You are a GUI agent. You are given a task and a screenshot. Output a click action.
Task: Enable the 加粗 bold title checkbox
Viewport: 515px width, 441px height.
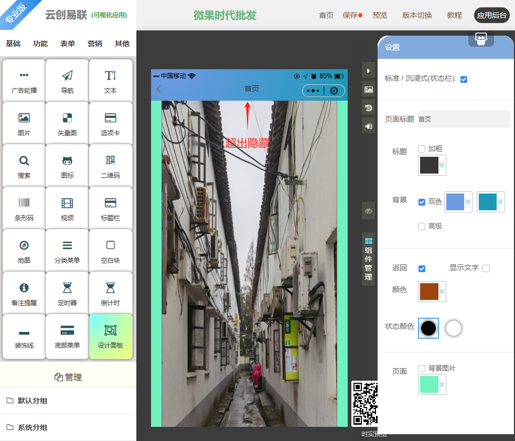(x=422, y=149)
